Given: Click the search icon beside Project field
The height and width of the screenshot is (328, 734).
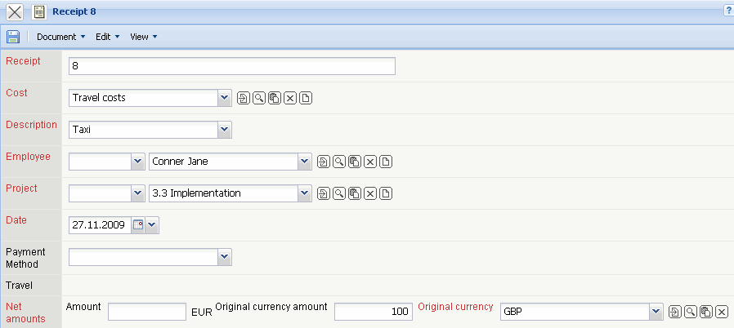Looking at the screenshot, I should (x=339, y=193).
